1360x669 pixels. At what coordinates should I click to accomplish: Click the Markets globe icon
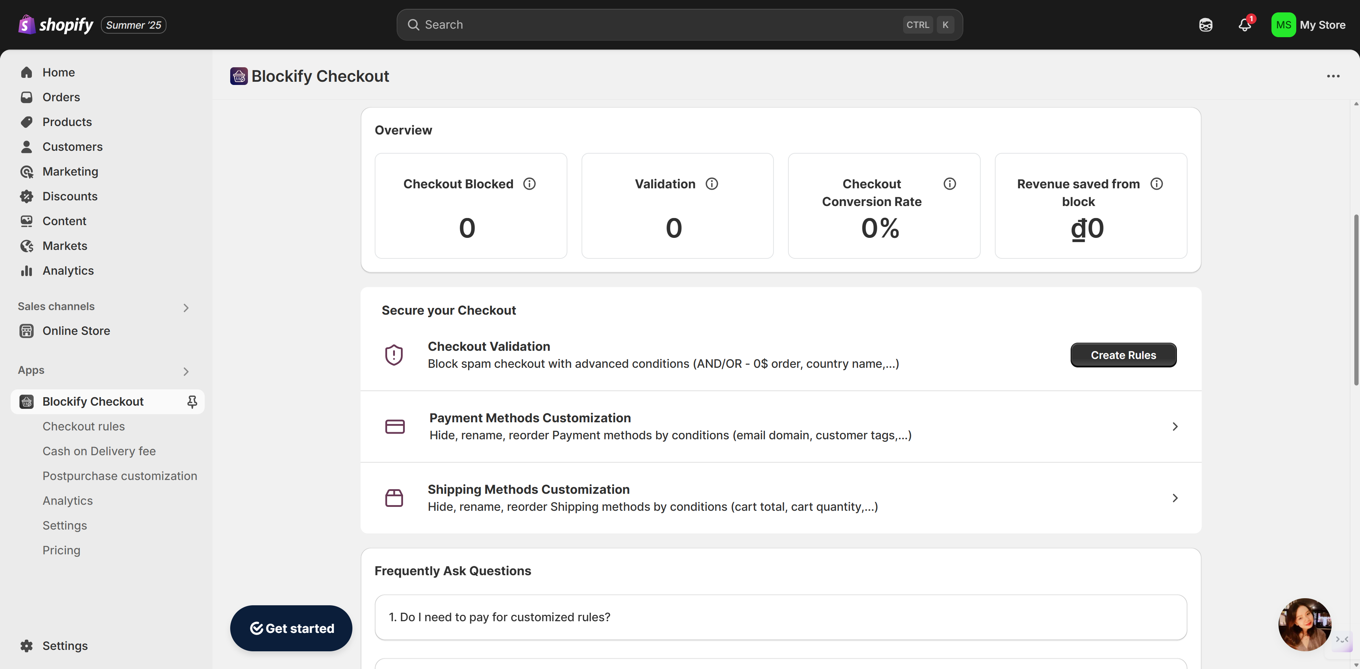point(27,246)
